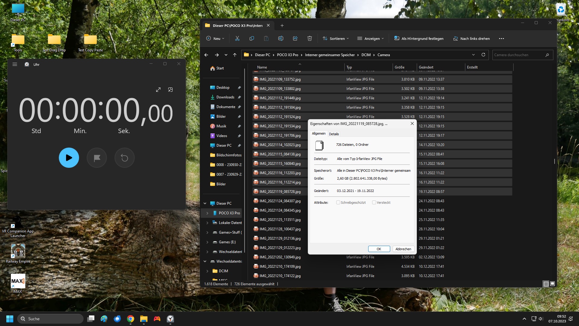Switch to the Details tab in properties

coord(334,134)
